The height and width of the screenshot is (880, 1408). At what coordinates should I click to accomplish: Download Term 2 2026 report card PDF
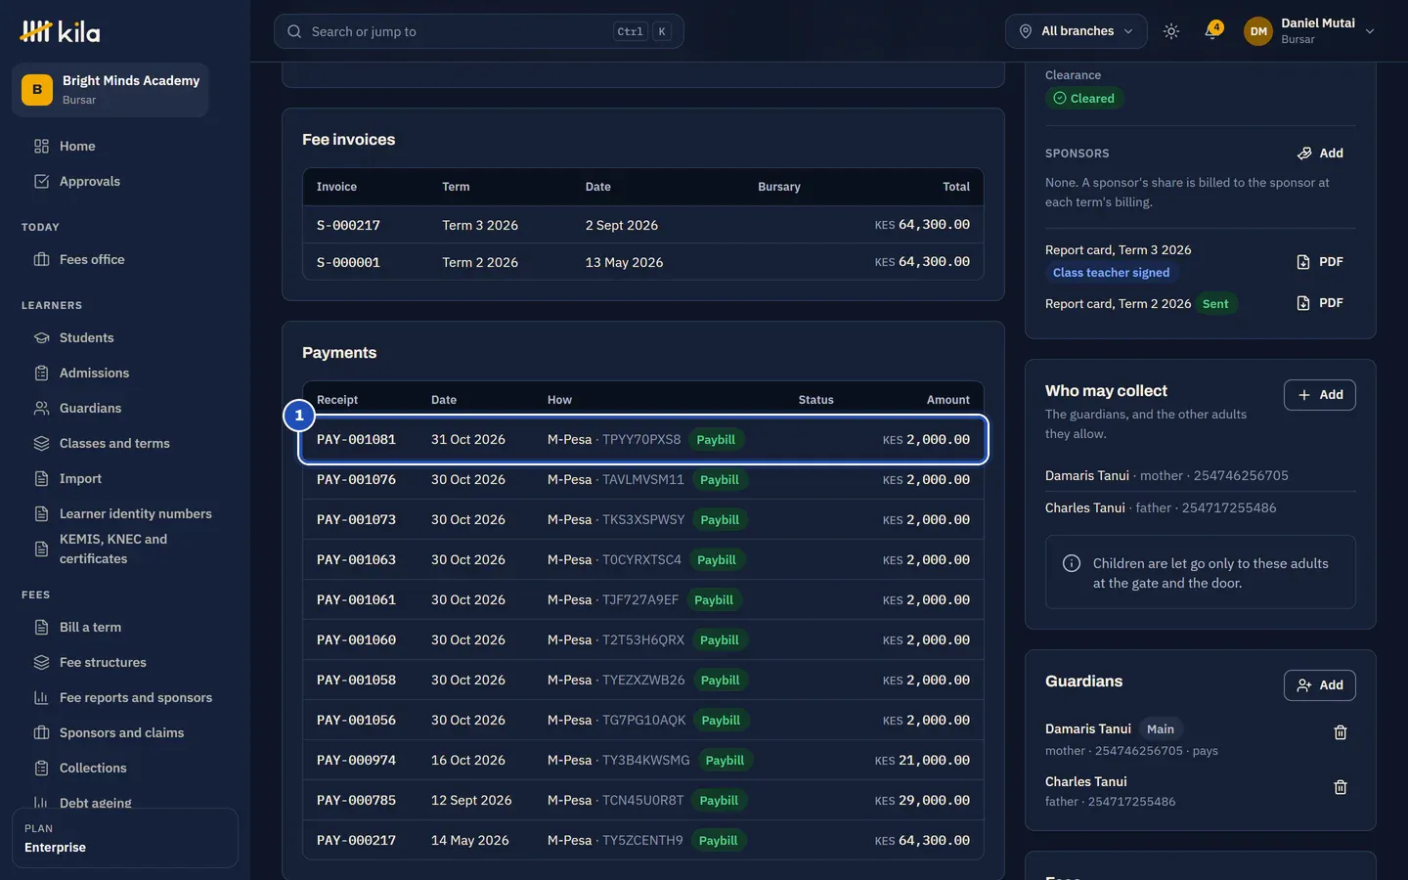(x=1319, y=303)
